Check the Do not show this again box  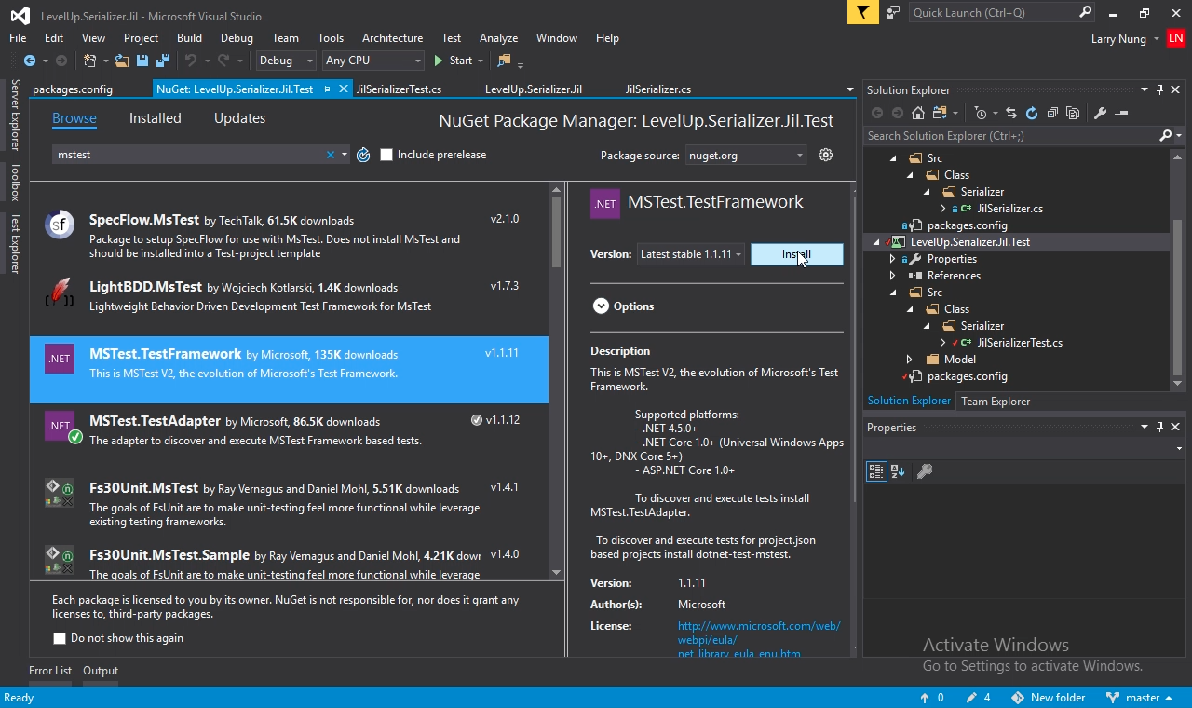point(60,638)
